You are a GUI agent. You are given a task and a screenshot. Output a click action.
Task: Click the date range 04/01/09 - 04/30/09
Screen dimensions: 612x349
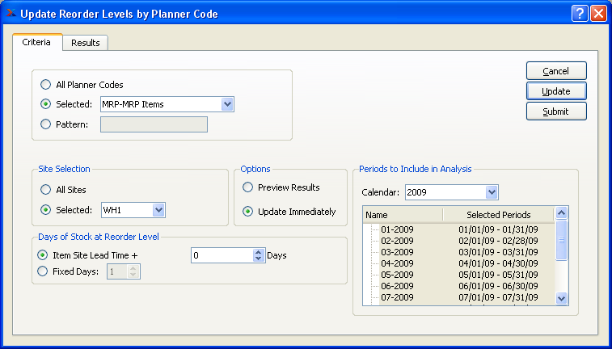499,263
